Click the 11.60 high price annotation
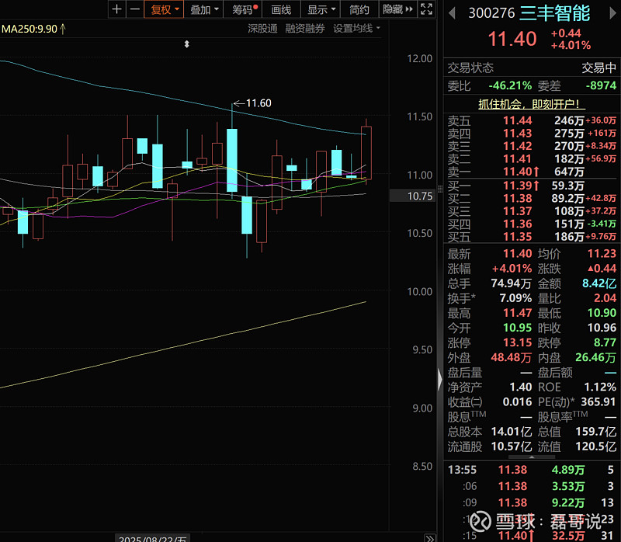The height and width of the screenshot is (542, 621). coord(252,103)
